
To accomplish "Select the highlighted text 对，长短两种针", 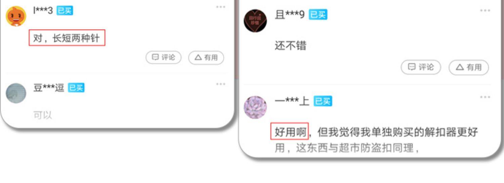I will 67,38.
